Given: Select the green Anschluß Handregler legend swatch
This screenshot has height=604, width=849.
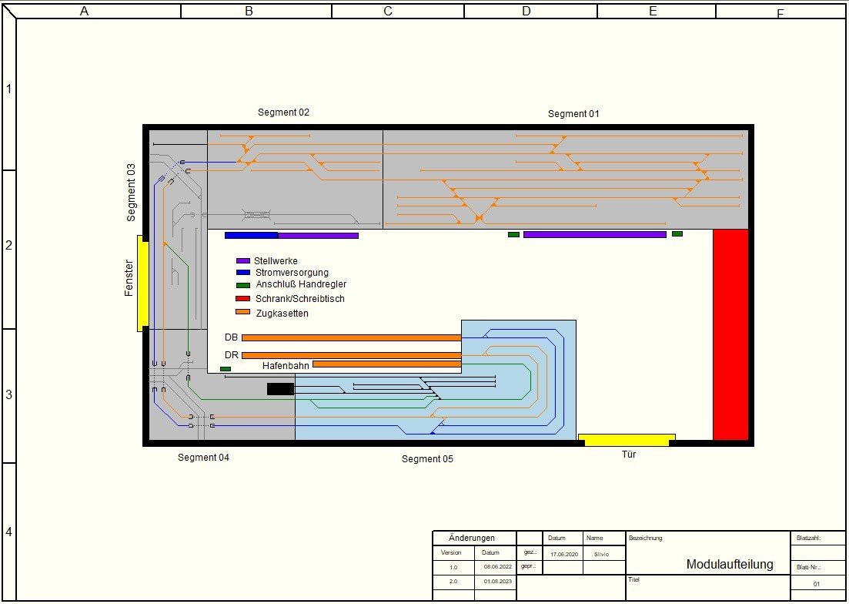Looking at the screenshot, I should pos(242,285).
